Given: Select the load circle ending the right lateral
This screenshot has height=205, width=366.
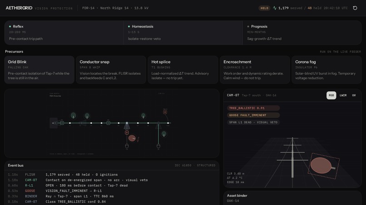Looking at the screenshot, I should [158, 146].
